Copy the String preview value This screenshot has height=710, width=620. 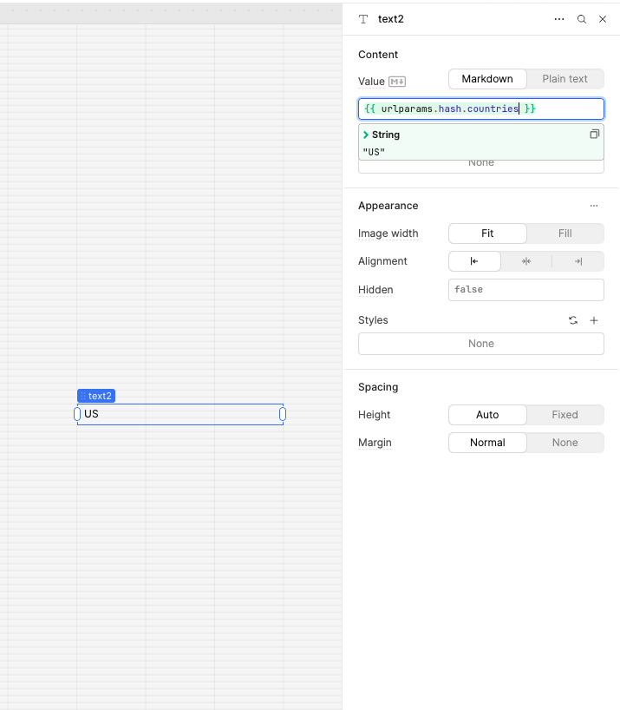(594, 135)
